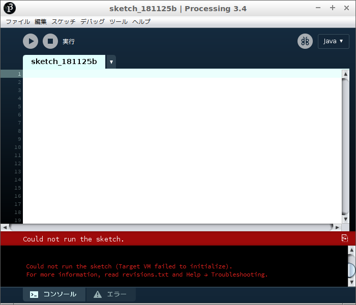This screenshot has width=356, height=305.
Task: Minimize the Processing window
Action: pyautogui.click(x=318, y=8)
